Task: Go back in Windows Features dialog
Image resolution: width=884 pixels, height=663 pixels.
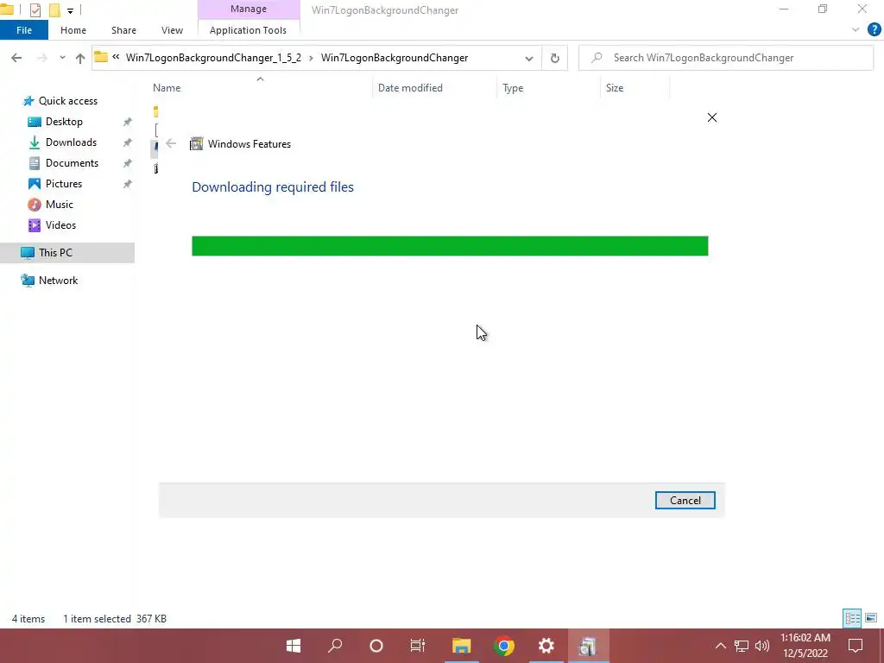Action: point(171,144)
